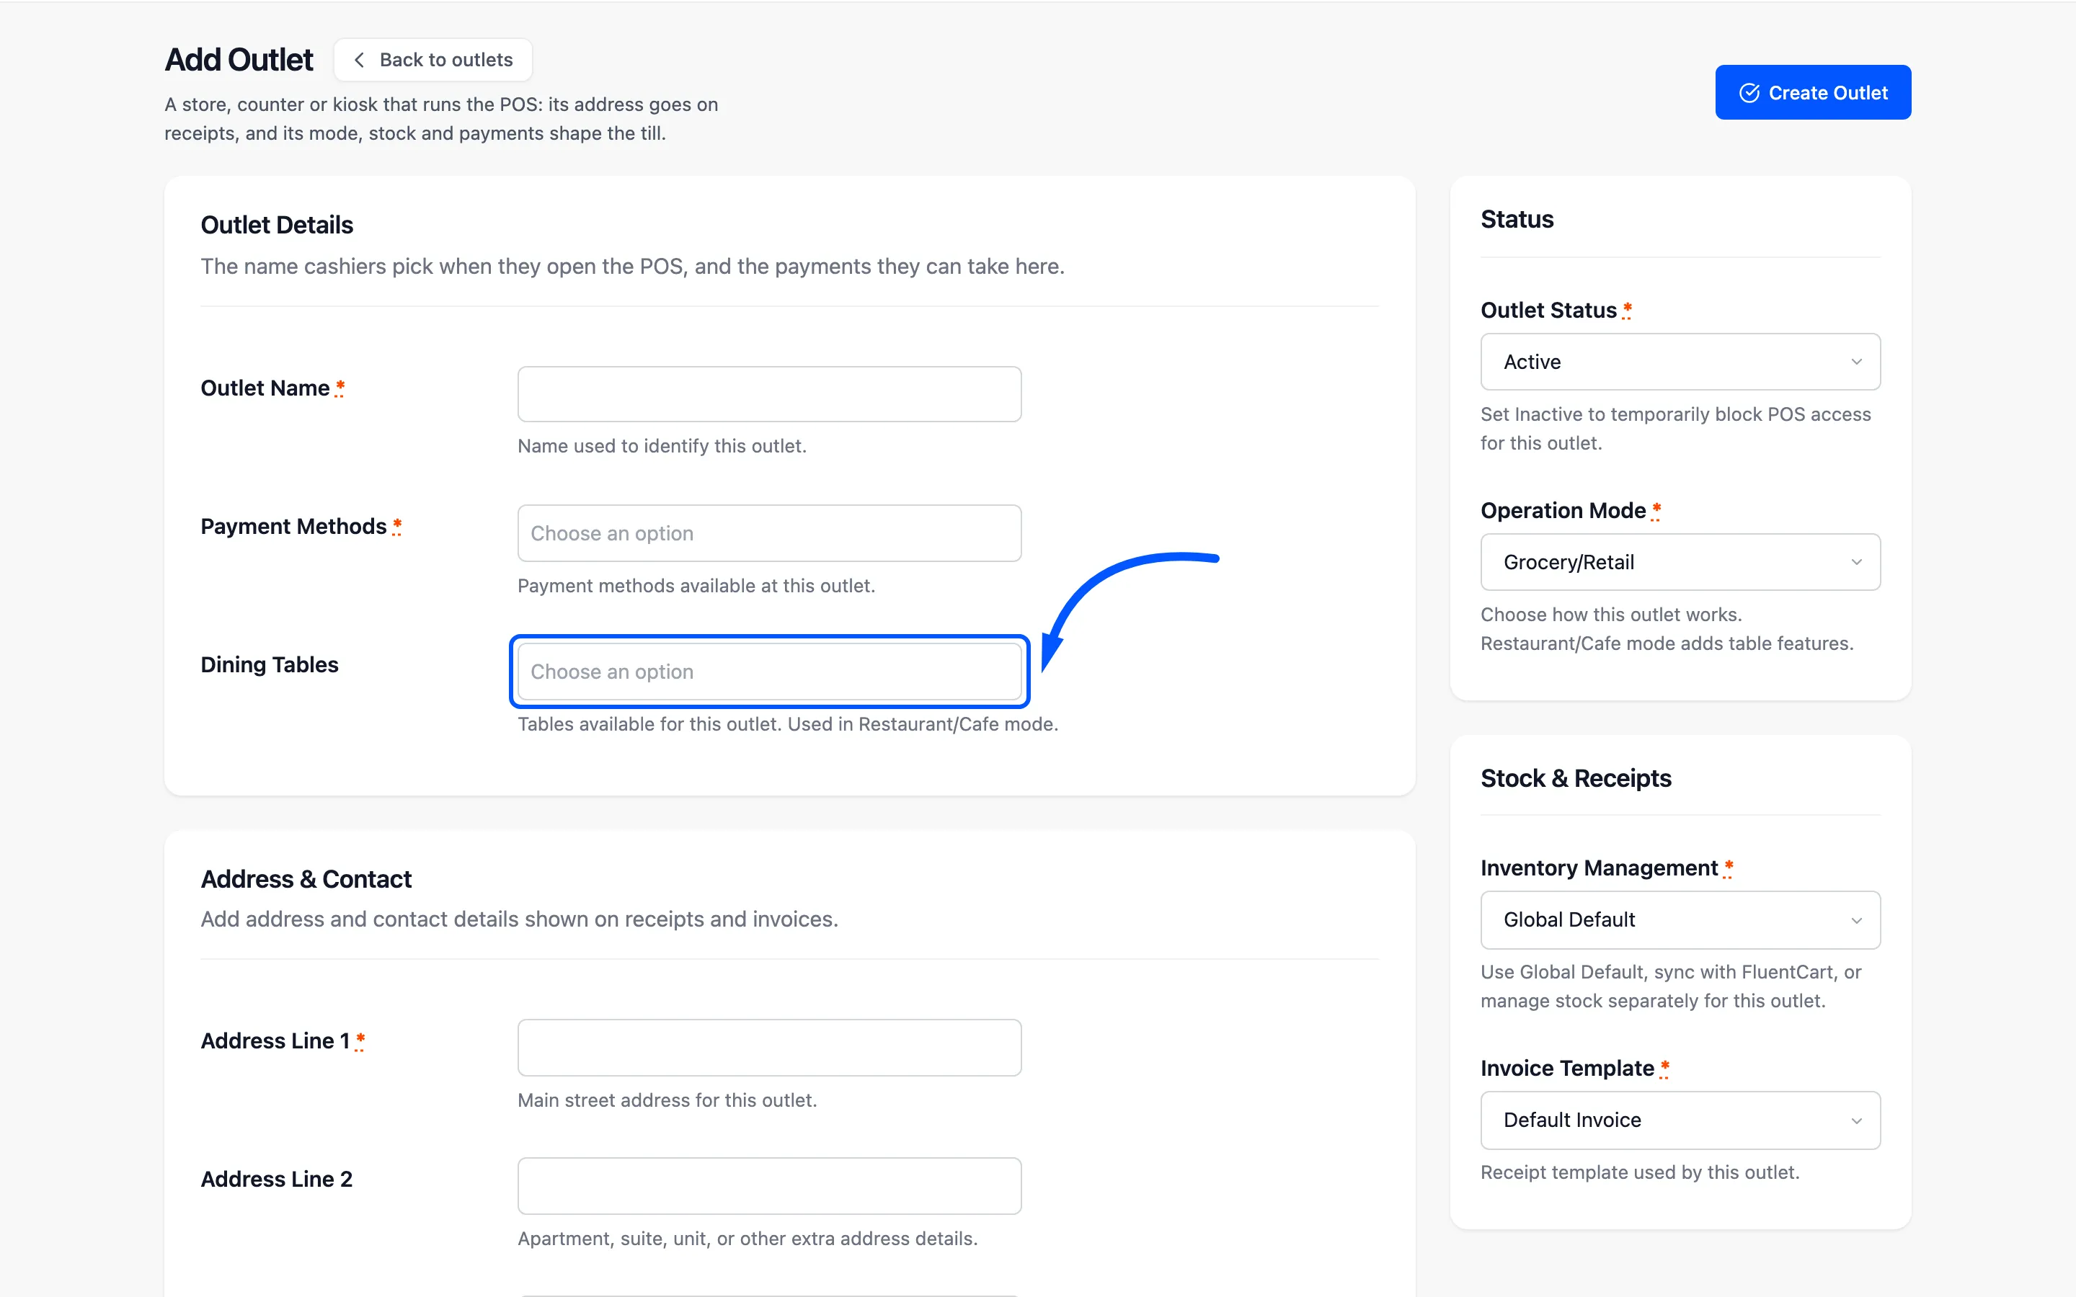The height and width of the screenshot is (1297, 2076).
Task: Open the Dining Tables option selector
Action: coord(770,672)
